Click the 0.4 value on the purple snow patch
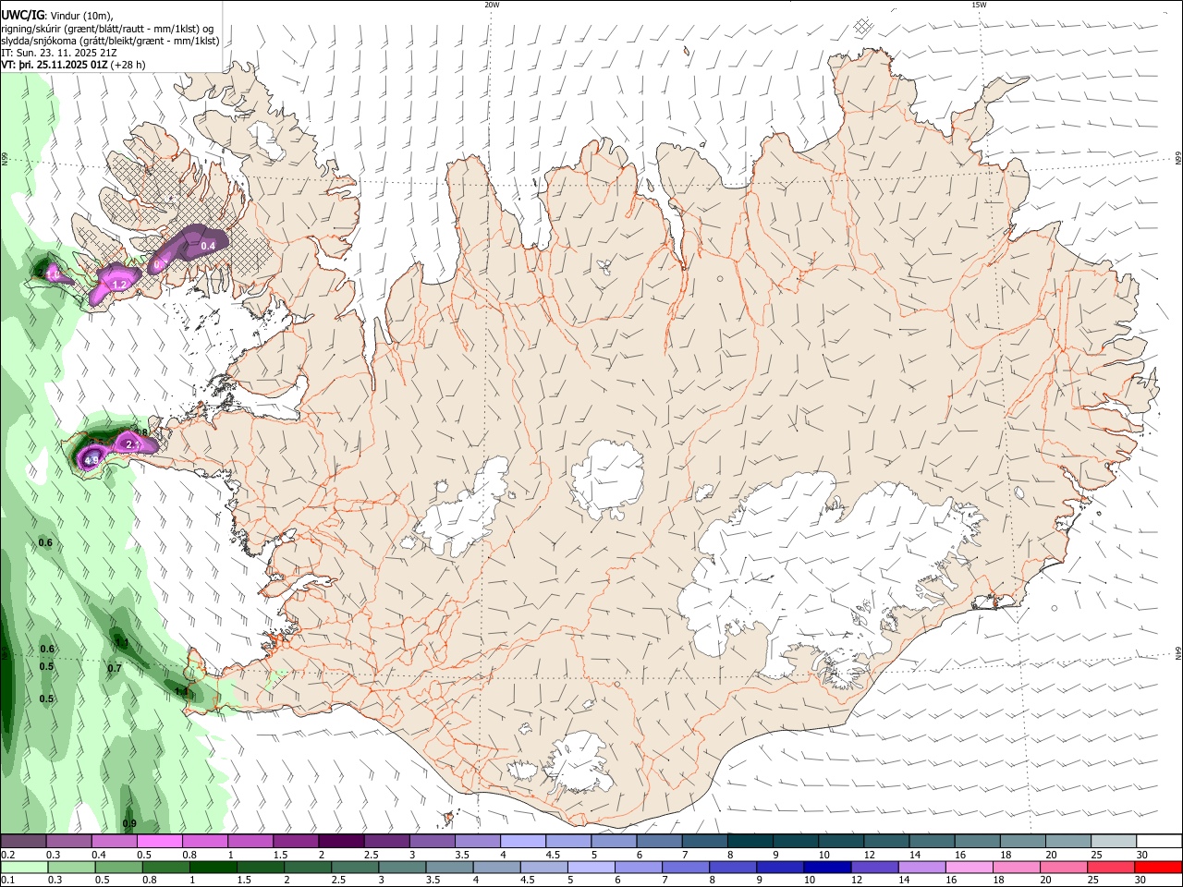This screenshot has width=1183, height=887. pyautogui.click(x=208, y=245)
